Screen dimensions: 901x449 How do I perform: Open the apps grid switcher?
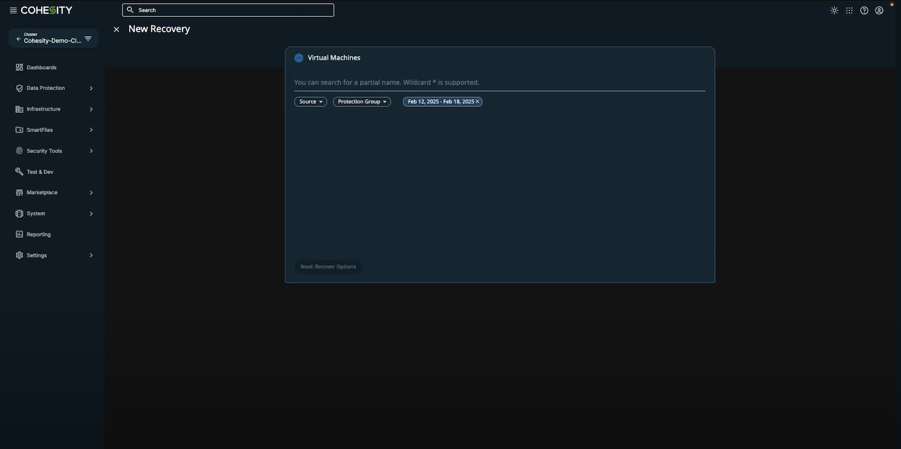[849, 10]
